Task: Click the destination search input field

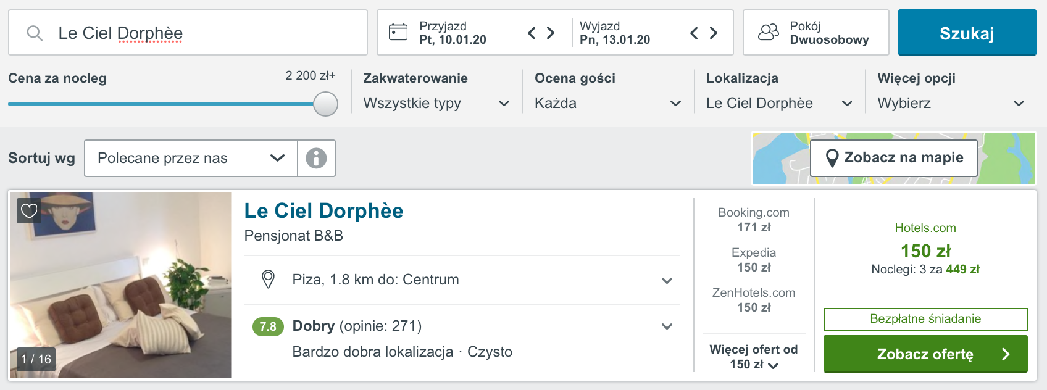Action: click(188, 33)
